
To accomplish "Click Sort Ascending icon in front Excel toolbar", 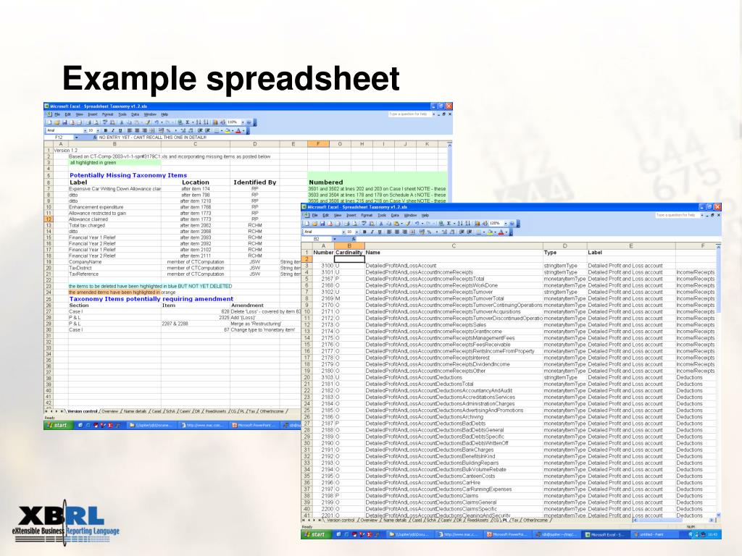I will coord(460,223).
